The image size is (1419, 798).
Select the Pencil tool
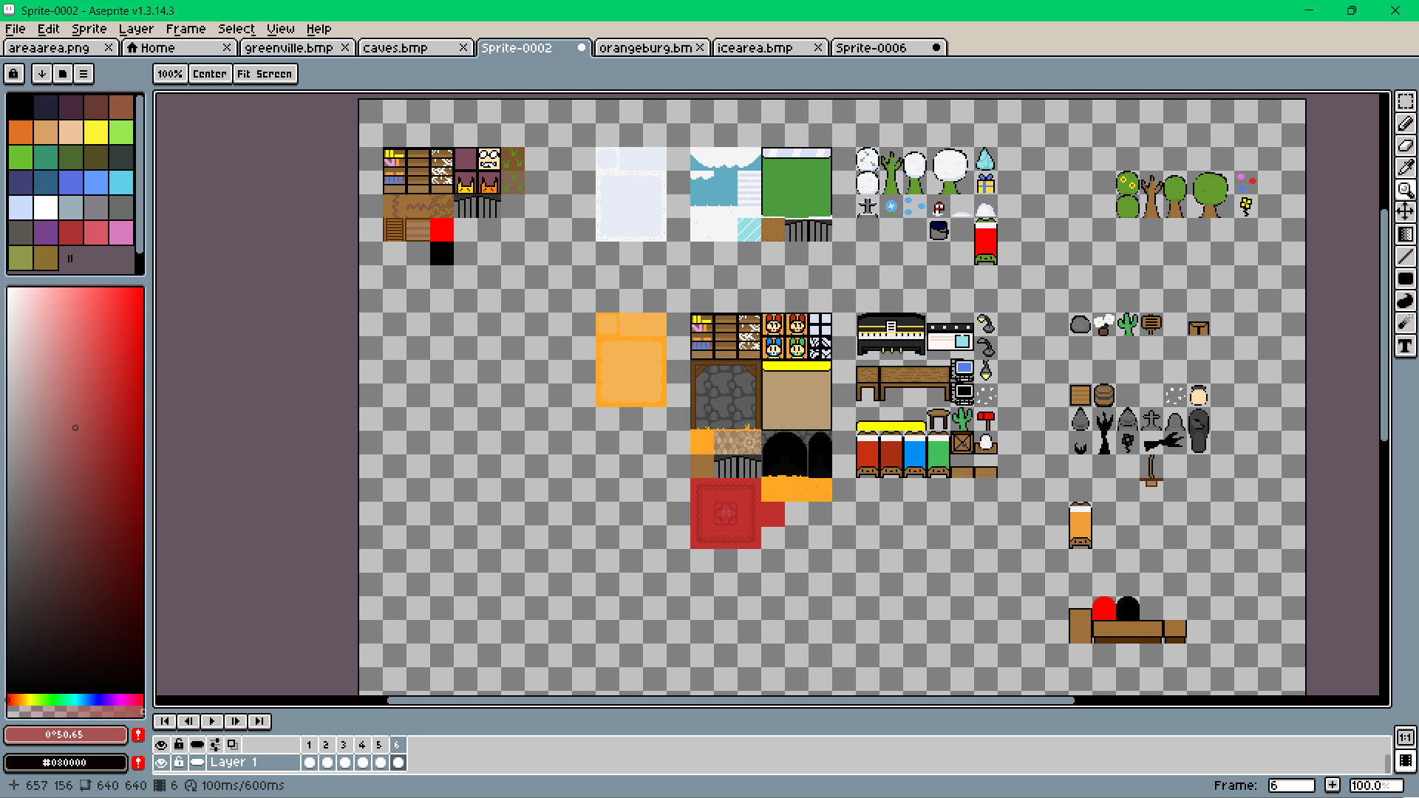[1405, 124]
